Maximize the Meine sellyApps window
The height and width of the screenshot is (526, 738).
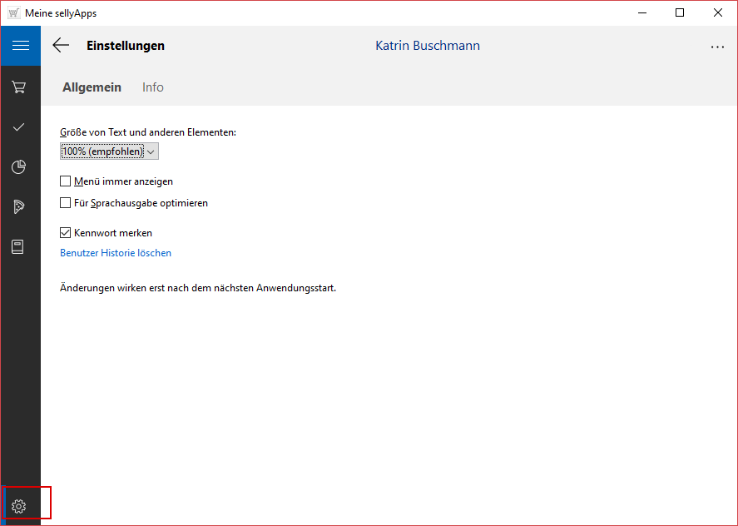pos(680,12)
